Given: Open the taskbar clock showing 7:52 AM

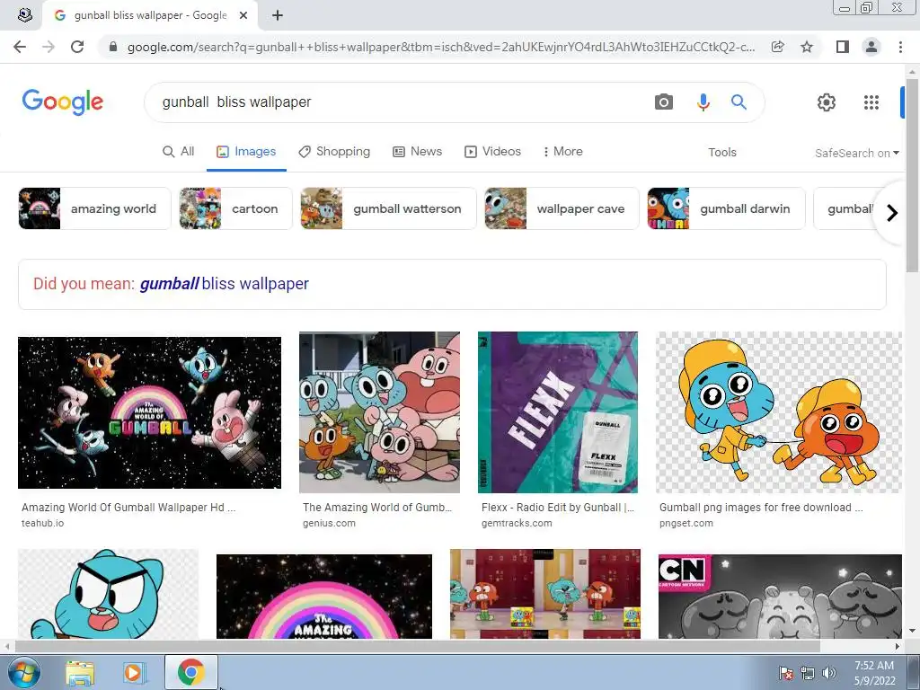Looking at the screenshot, I should pos(874,673).
